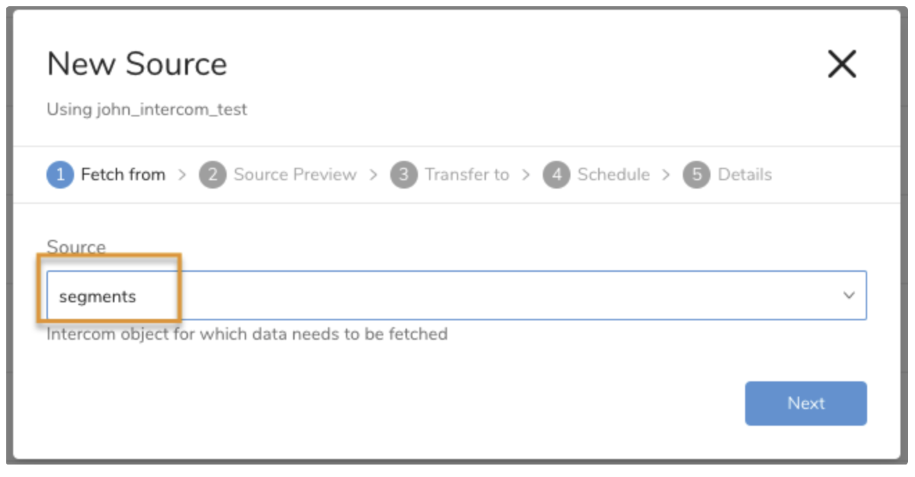Click the step 2 number circle
The width and height of the screenshot is (915, 477).
pyautogui.click(x=213, y=175)
